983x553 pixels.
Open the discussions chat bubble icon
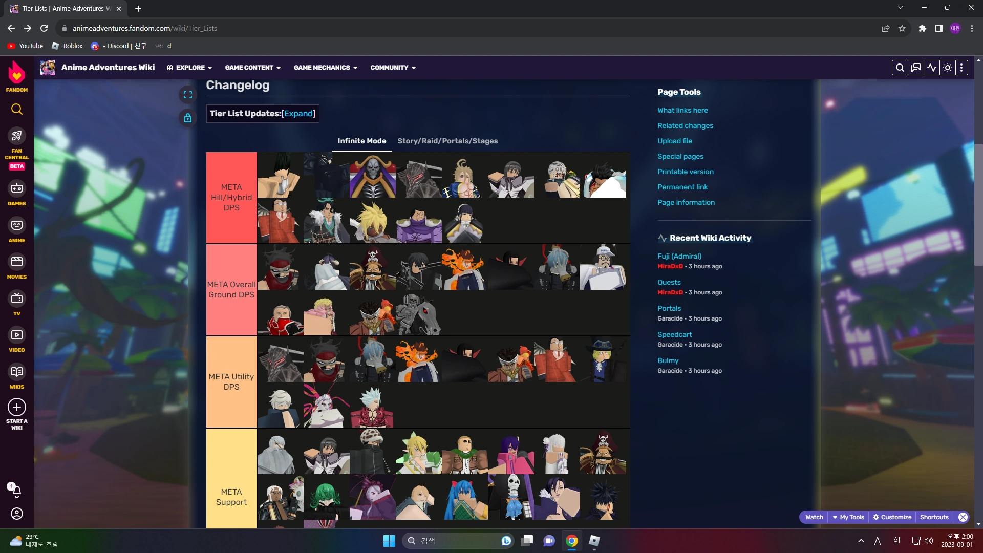[916, 68]
